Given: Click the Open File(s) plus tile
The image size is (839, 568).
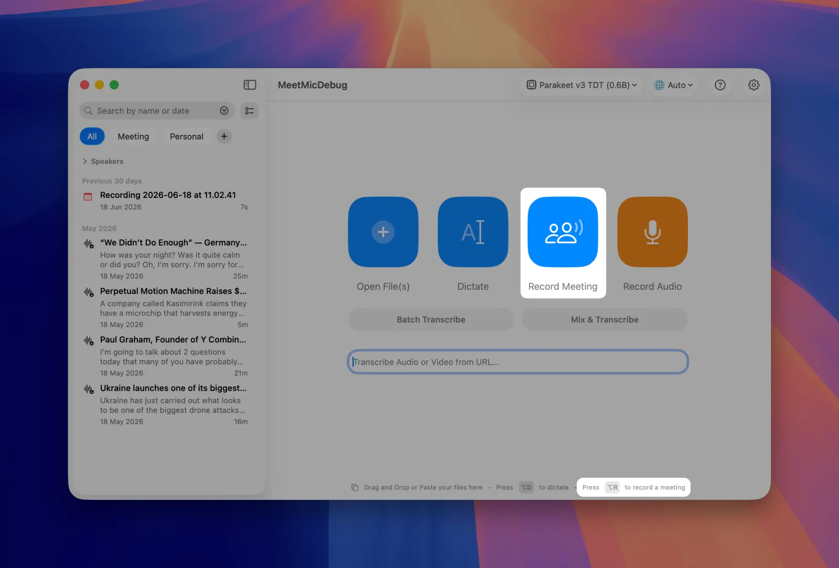Looking at the screenshot, I should (x=383, y=232).
